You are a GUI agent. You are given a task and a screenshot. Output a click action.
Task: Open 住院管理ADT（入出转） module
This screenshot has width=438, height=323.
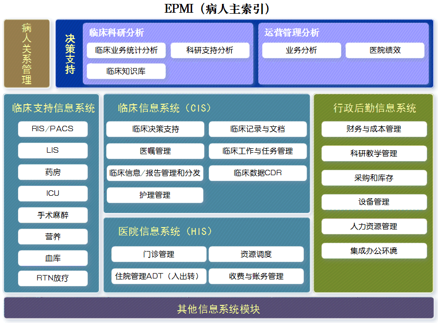tap(159, 276)
